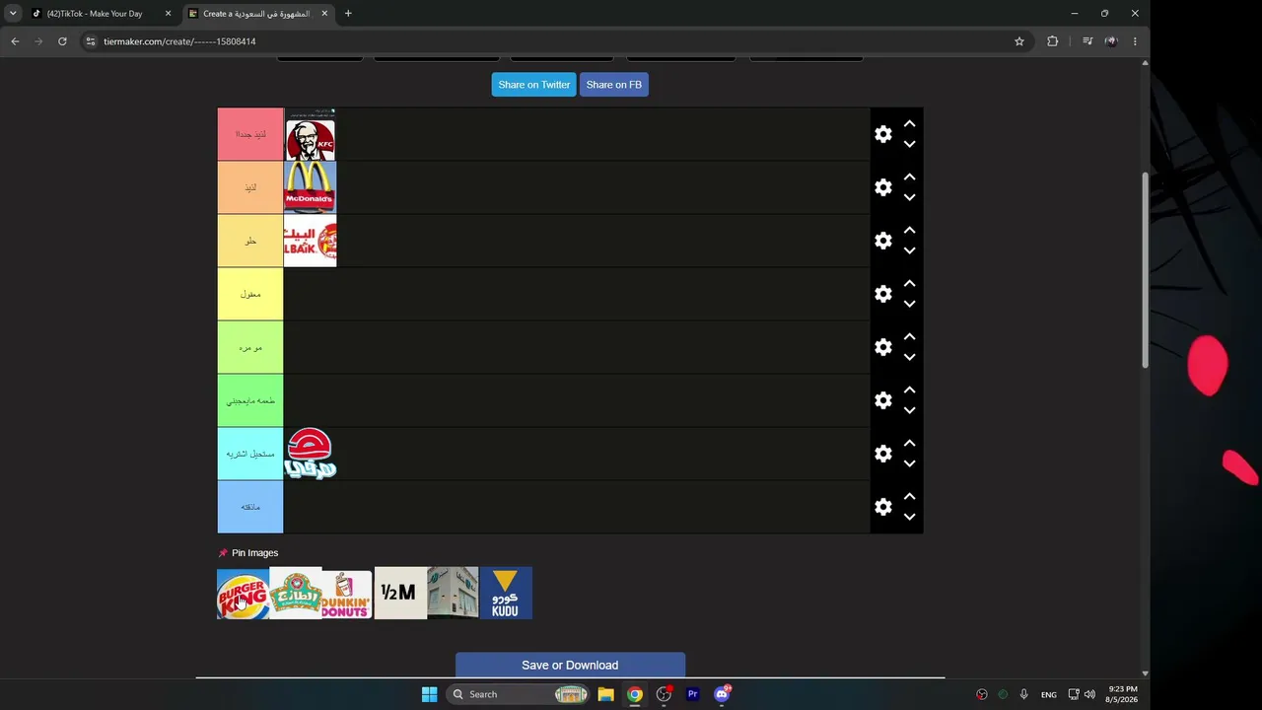The height and width of the screenshot is (710, 1262).
Task: Open settings gear for the Herfy tier row
Action: (883, 454)
